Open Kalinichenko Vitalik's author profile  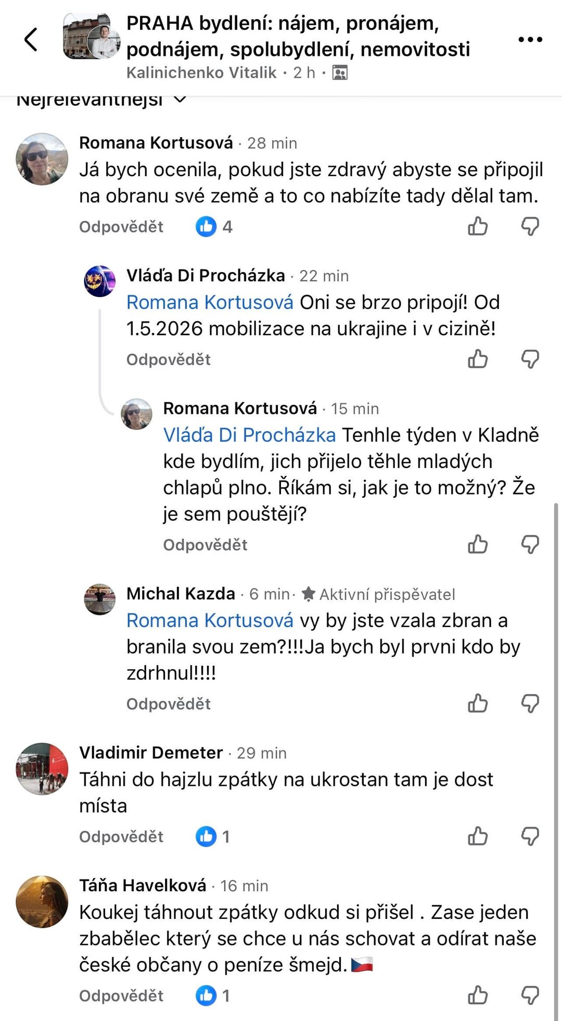pos(201,72)
